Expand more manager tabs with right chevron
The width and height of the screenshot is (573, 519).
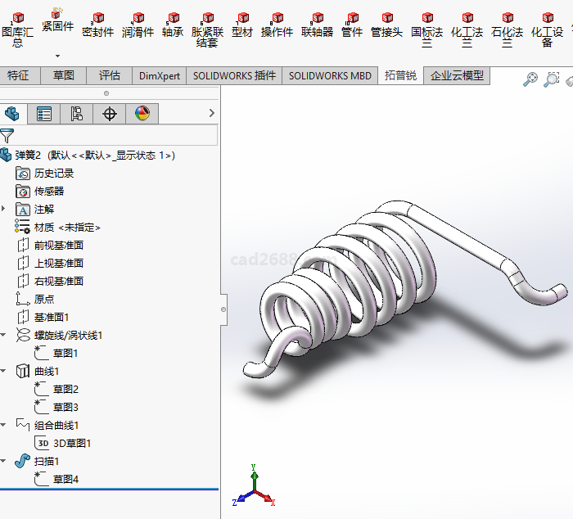click(212, 114)
